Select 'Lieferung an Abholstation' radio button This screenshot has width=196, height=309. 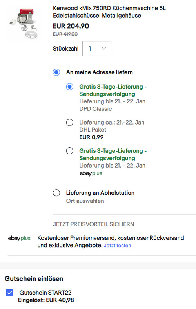tap(56, 193)
